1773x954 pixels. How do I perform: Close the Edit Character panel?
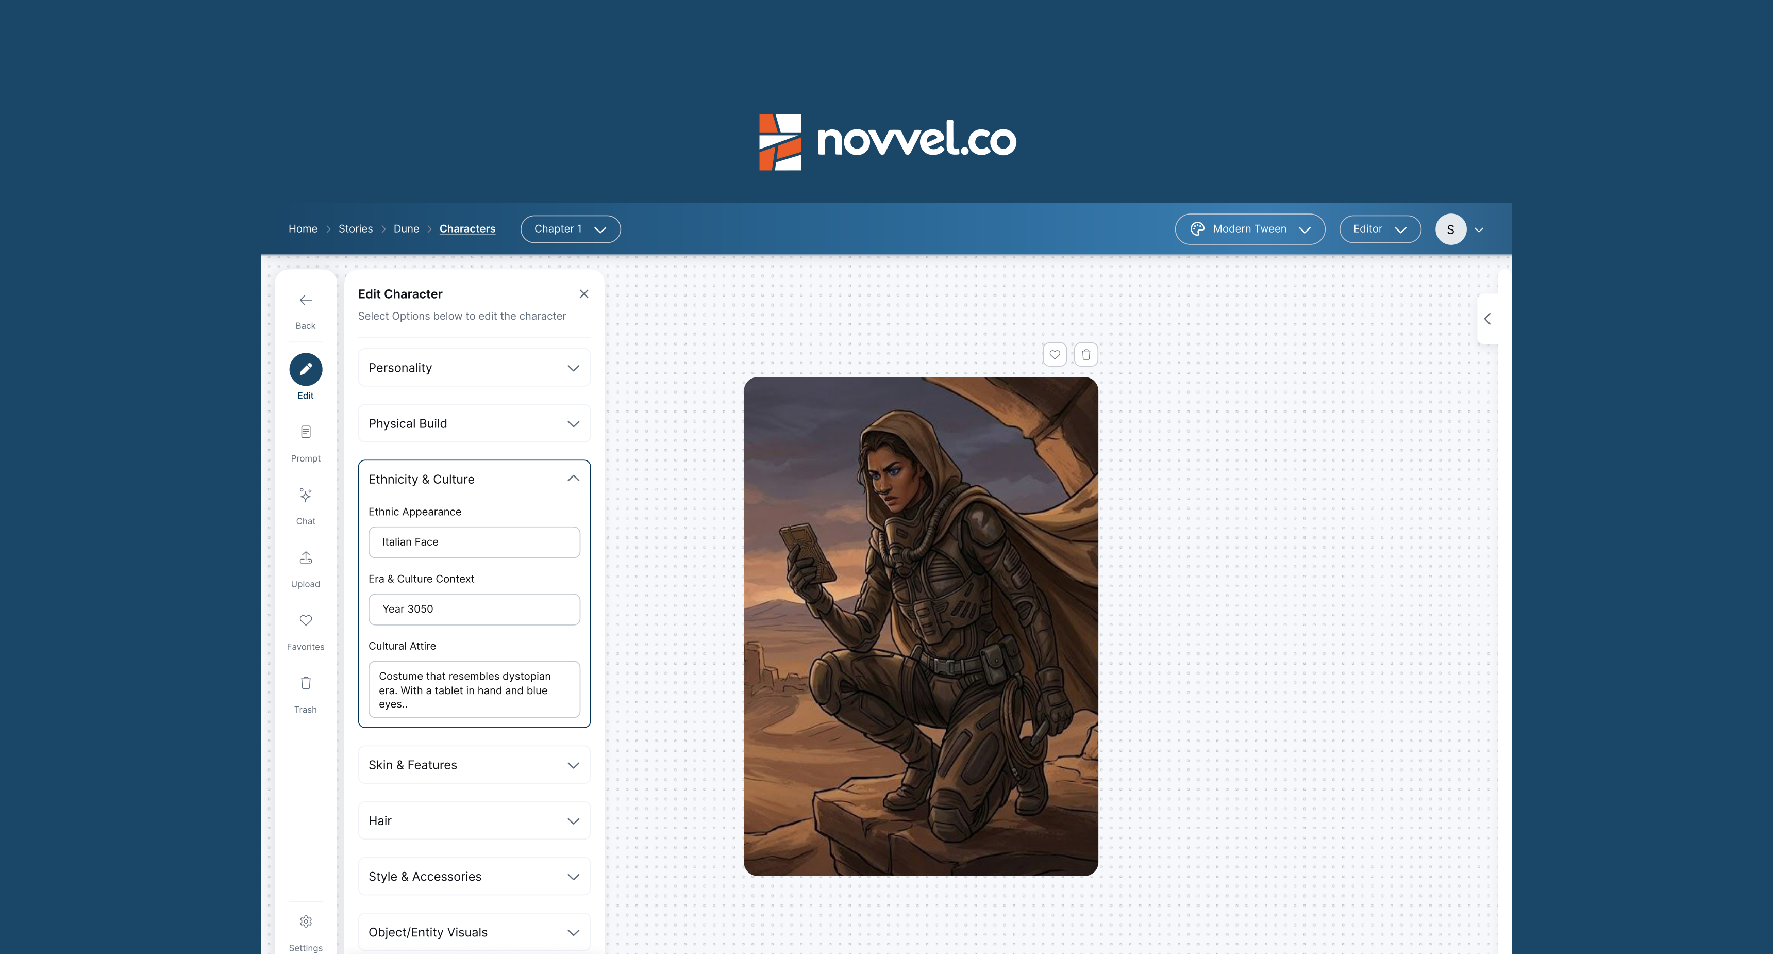click(x=583, y=294)
